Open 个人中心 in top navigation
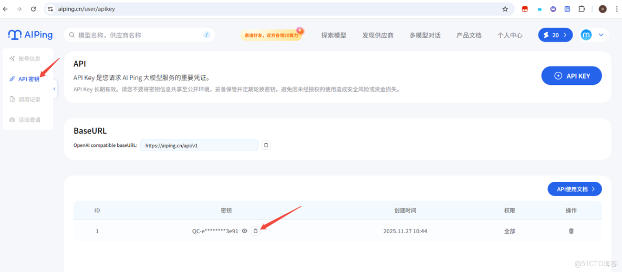 click(510, 35)
